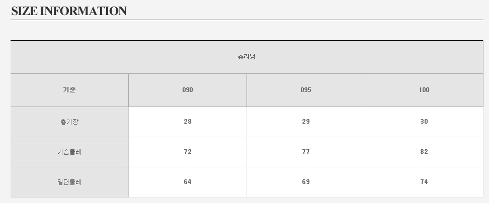Pick the 밑단둘레 value 69 cell
The width and height of the screenshot is (489, 203).
306,182
